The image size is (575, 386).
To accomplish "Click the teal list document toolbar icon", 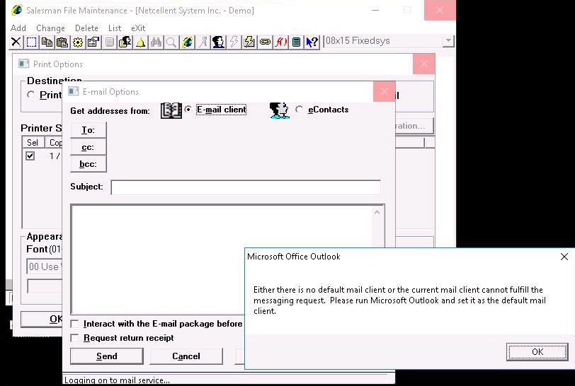I will click(x=296, y=42).
